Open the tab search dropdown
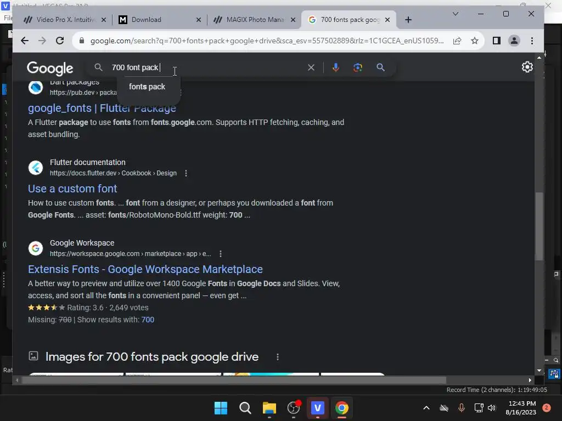 (x=456, y=14)
